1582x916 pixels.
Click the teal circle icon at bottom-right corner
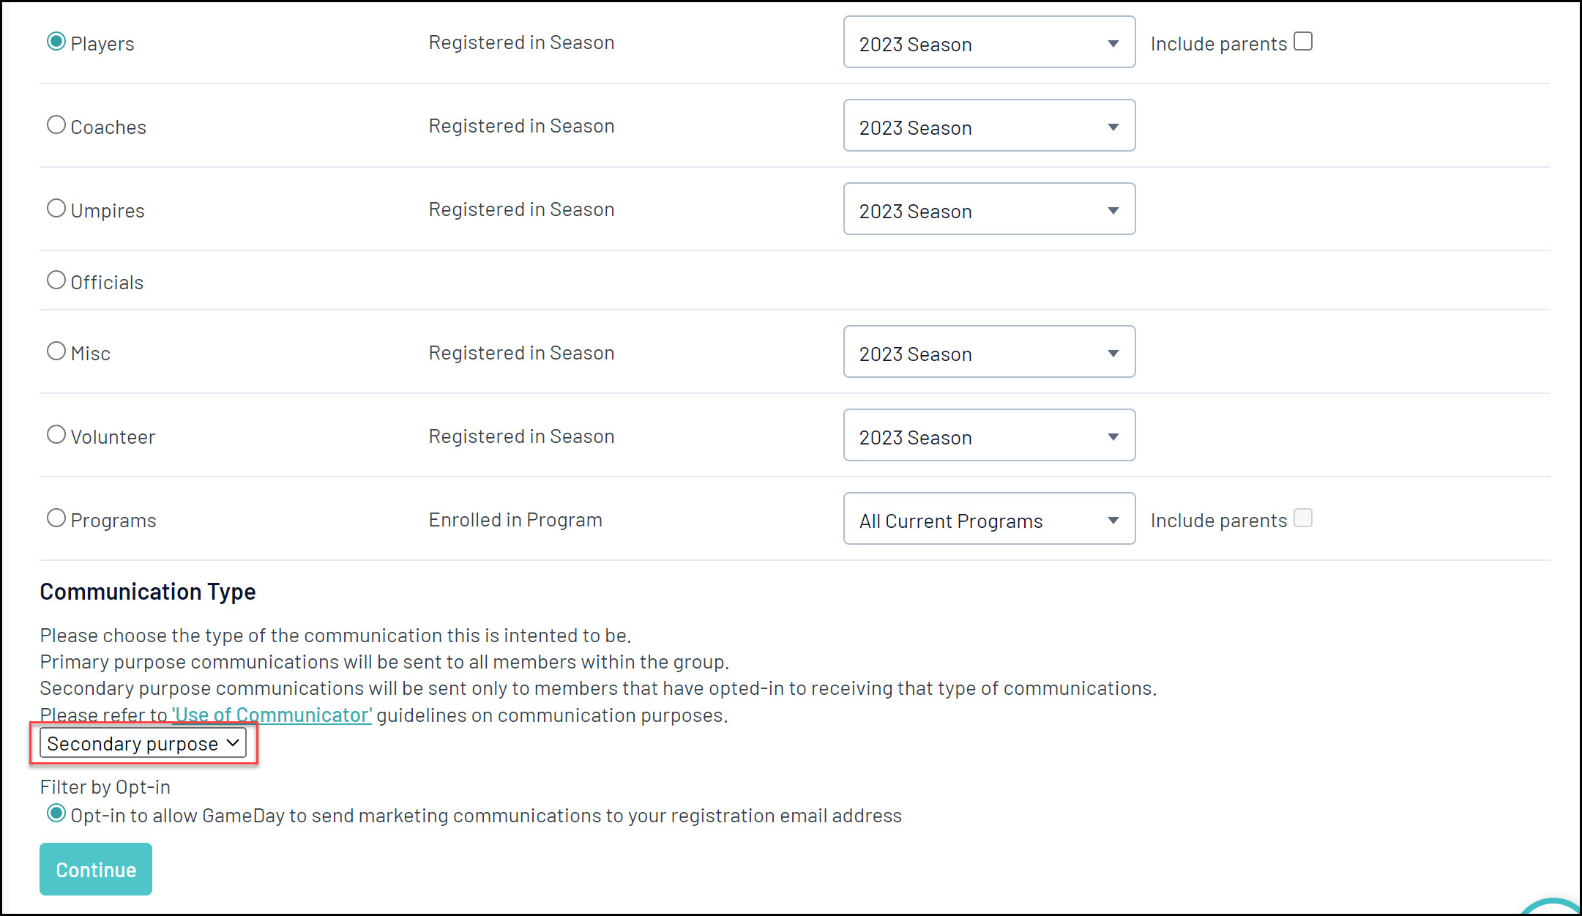(x=1552, y=908)
